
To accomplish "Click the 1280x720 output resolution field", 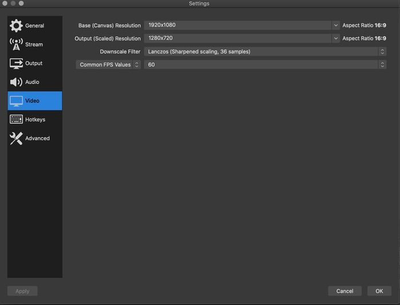I will pyautogui.click(x=238, y=38).
